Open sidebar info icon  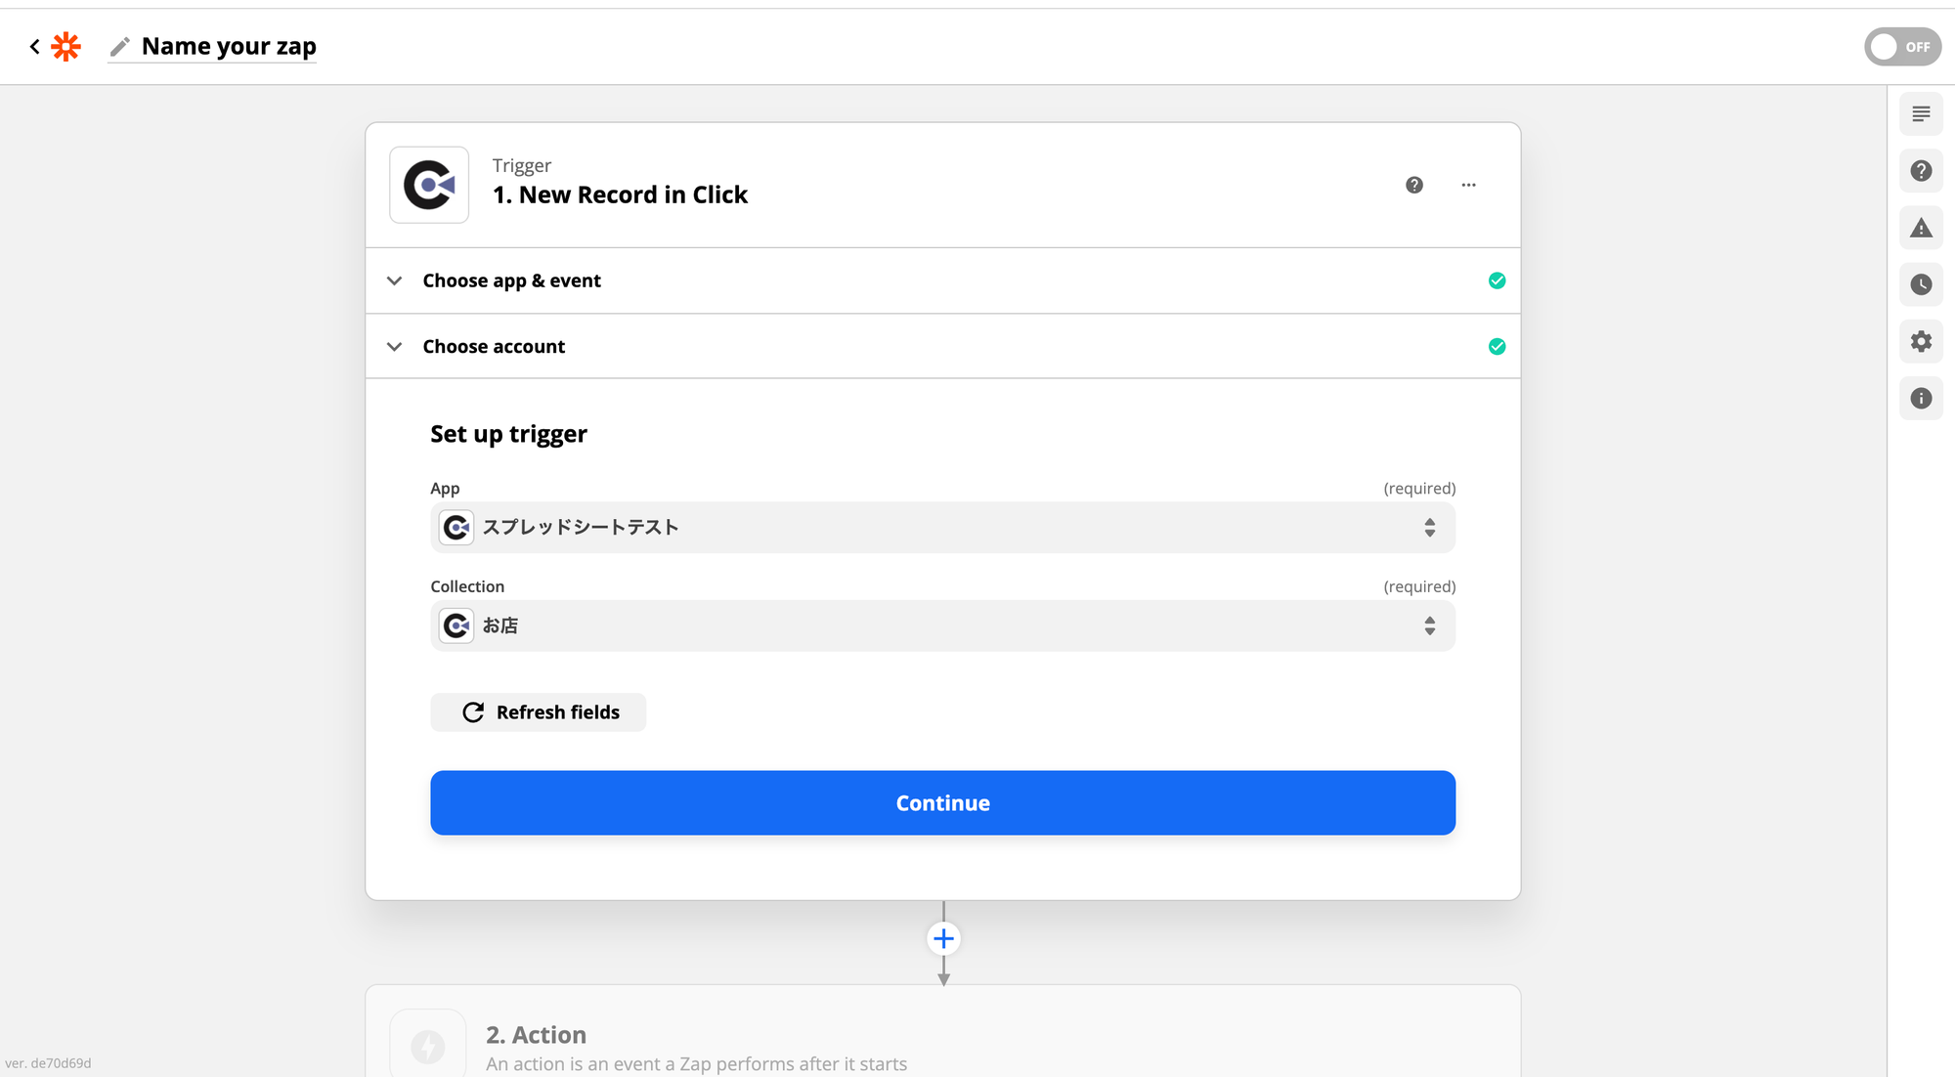point(1921,398)
